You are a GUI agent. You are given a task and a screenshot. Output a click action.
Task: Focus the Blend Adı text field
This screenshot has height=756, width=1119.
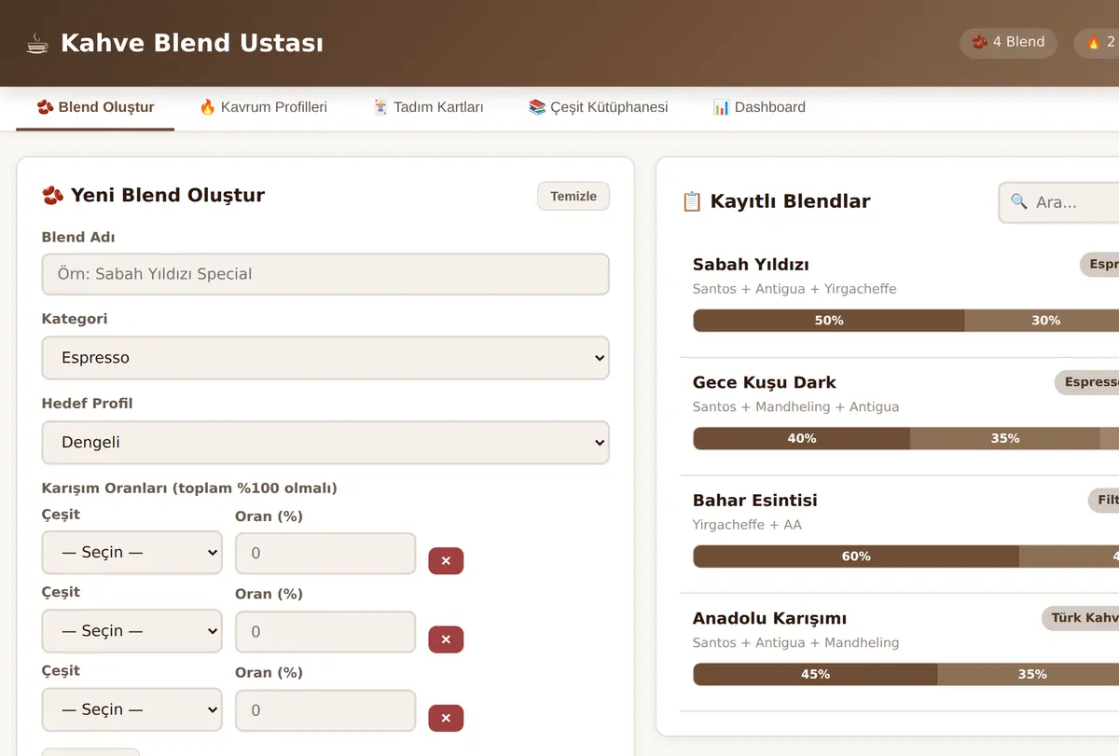(x=325, y=274)
